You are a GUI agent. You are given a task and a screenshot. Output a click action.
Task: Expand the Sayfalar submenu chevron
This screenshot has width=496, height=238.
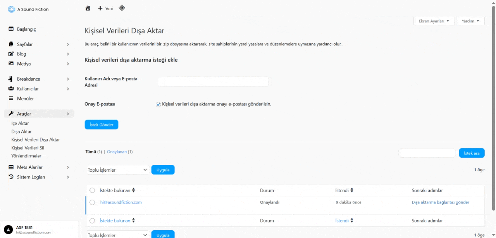click(x=68, y=45)
